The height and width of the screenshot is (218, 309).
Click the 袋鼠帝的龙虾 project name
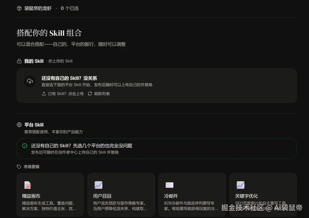(x=38, y=8)
